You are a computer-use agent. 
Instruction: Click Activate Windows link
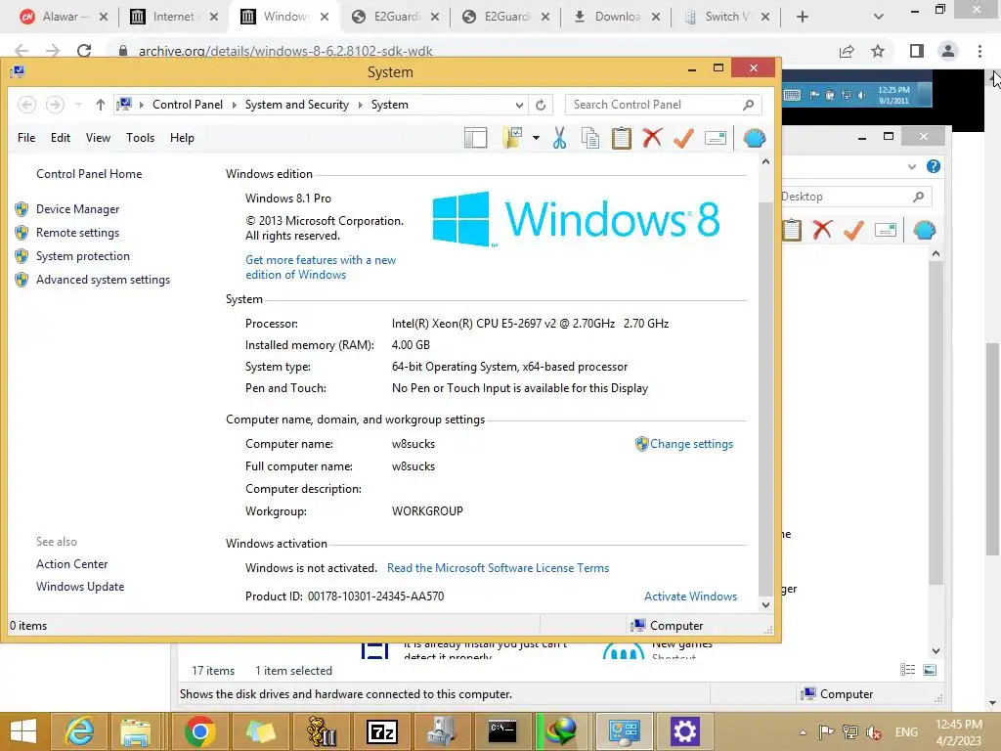[x=691, y=596]
